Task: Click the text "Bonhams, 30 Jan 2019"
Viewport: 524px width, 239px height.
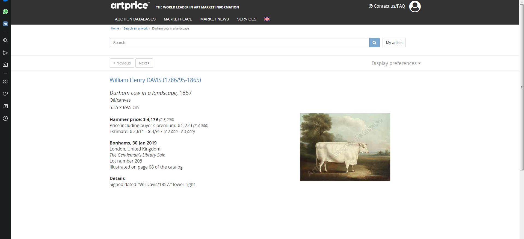Action: tap(133, 143)
